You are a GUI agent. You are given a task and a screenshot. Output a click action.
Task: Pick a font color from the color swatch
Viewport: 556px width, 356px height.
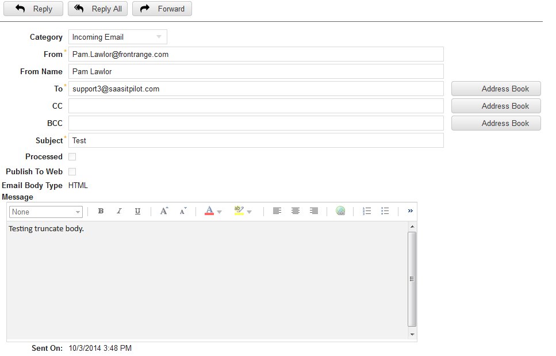click(x=209, y=211)
